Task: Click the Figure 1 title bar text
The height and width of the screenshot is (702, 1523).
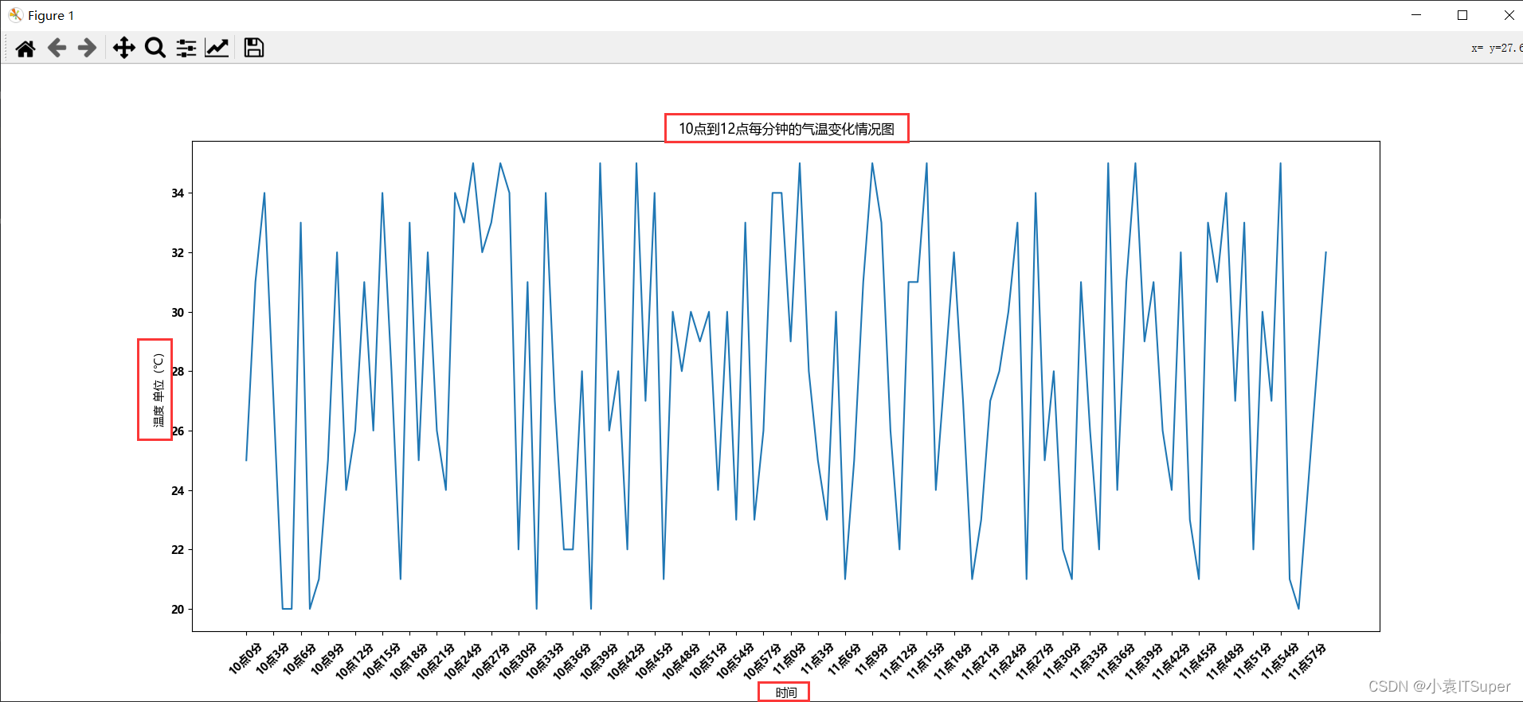Action: tap(51, 15)
